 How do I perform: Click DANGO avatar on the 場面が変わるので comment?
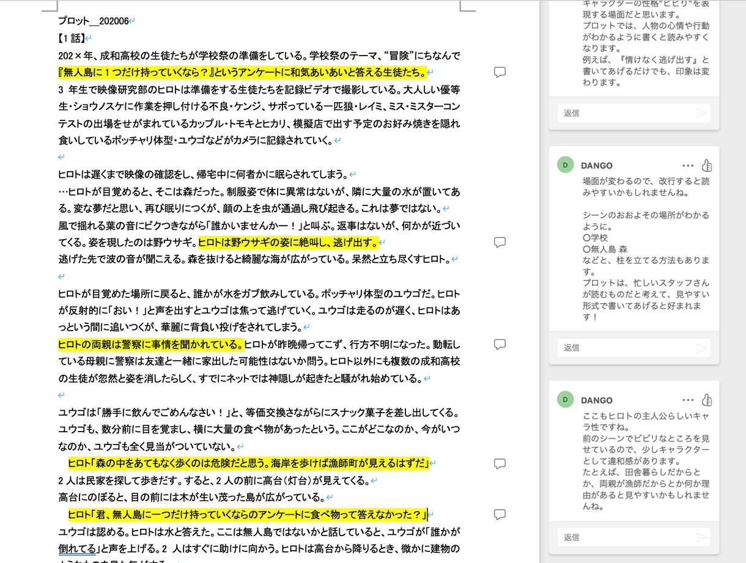[x=566, y=165]
